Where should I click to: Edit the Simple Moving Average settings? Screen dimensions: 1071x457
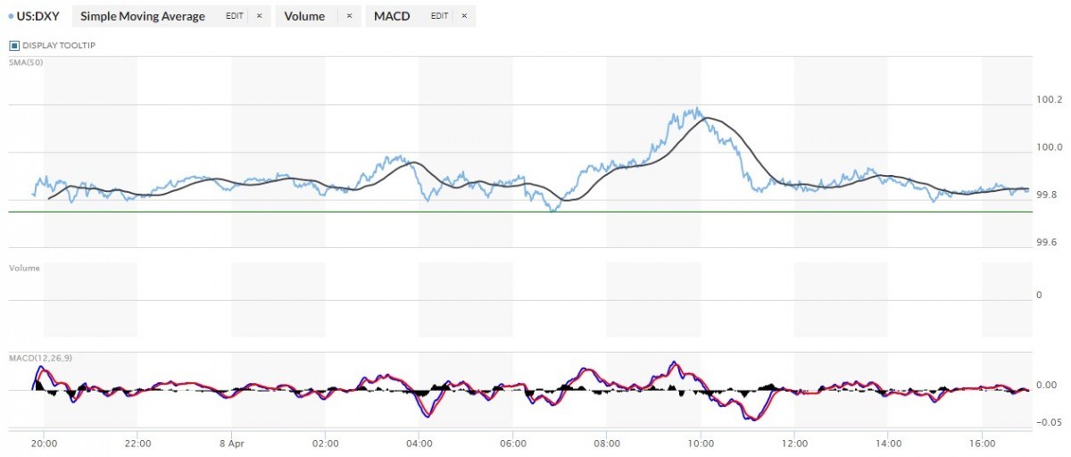[x=235, y=16]
